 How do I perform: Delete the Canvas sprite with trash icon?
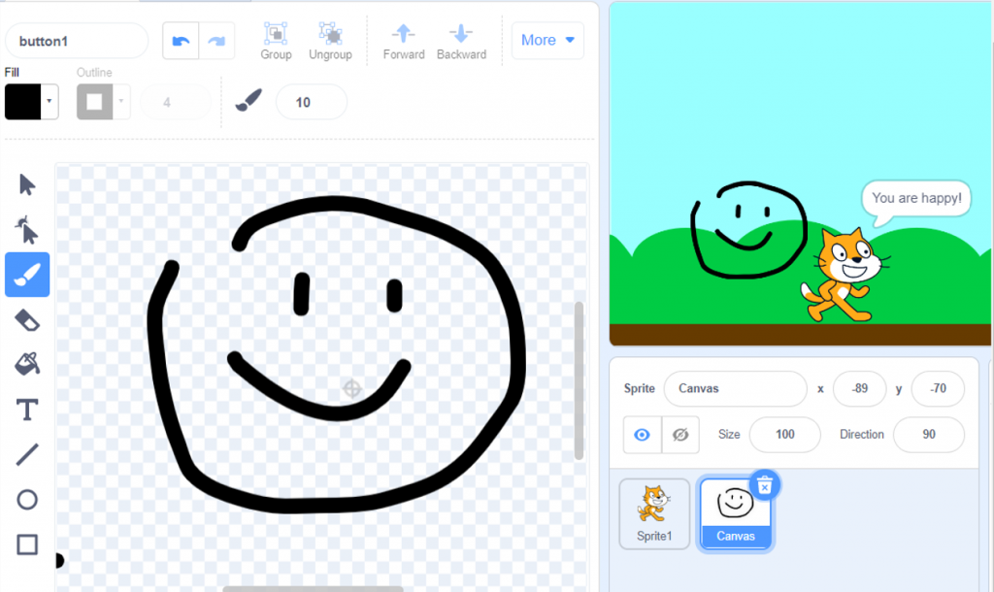point(765,485)
